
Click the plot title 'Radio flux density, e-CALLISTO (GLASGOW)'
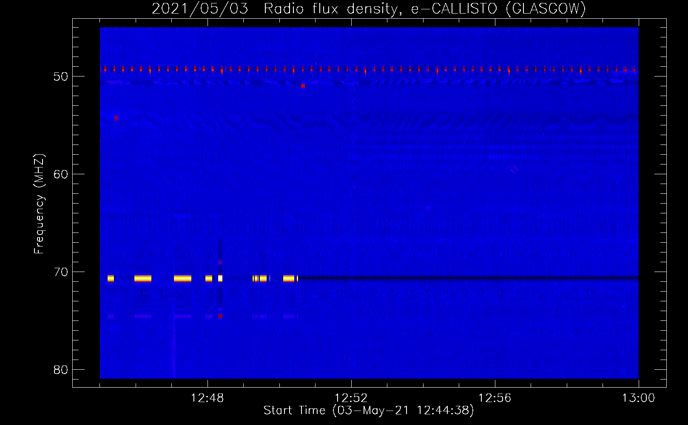[x=425, y=8]
